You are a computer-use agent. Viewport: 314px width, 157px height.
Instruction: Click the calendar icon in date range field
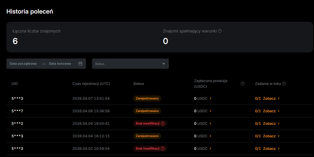(80, 64)
